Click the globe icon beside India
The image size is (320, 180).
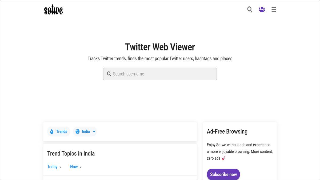78,131
